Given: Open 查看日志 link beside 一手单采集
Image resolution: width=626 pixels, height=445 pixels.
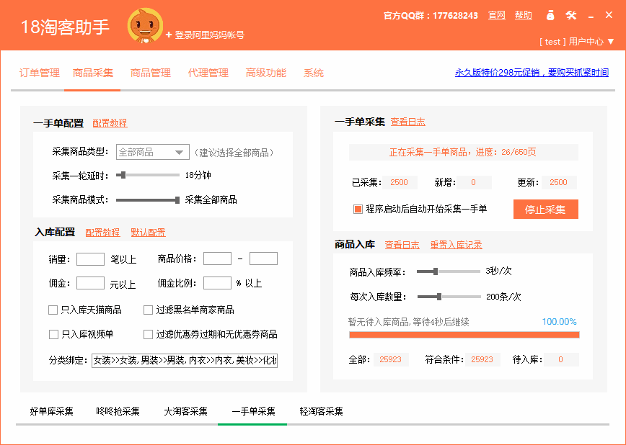Looking at the screenshot, I should point(407,122).
